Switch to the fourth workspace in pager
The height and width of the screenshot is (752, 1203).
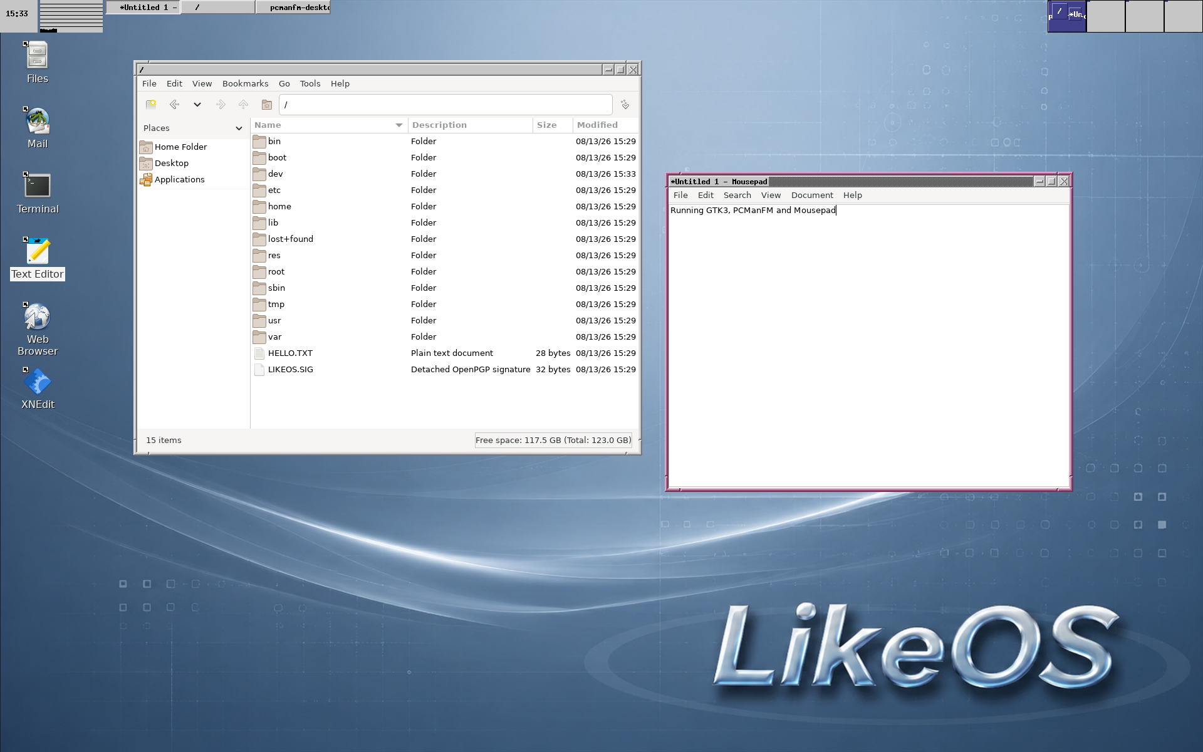coord(1184,16)
